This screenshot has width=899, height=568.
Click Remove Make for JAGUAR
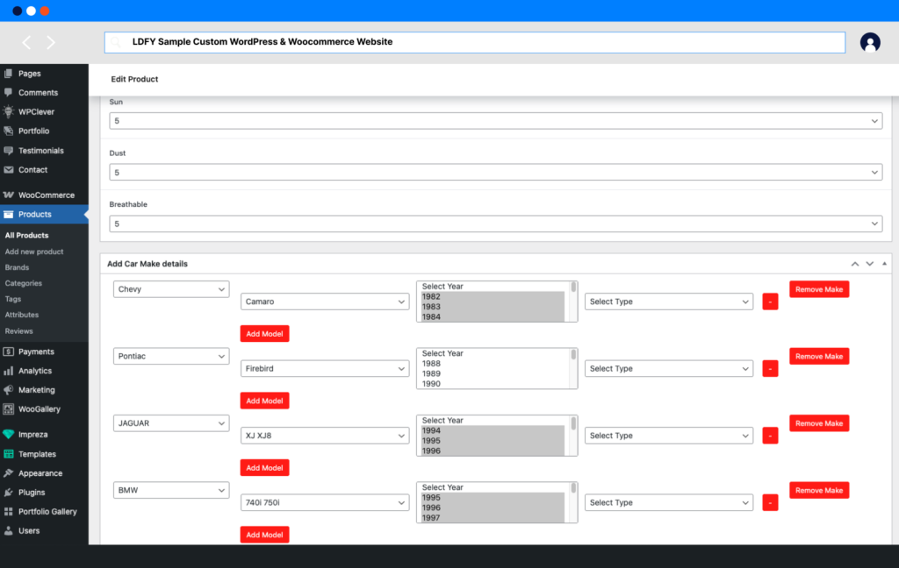click(819, 423)
